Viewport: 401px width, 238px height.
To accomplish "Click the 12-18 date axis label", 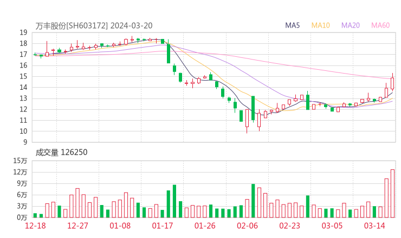I will 35,226.
